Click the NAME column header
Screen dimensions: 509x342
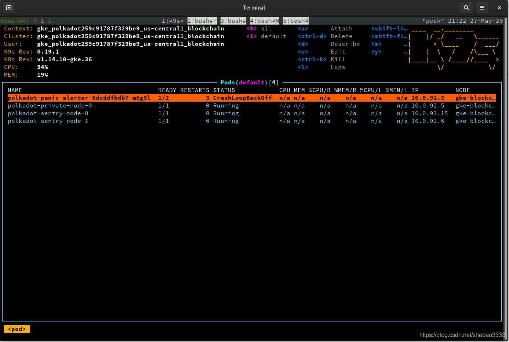(x=15, y=90)
